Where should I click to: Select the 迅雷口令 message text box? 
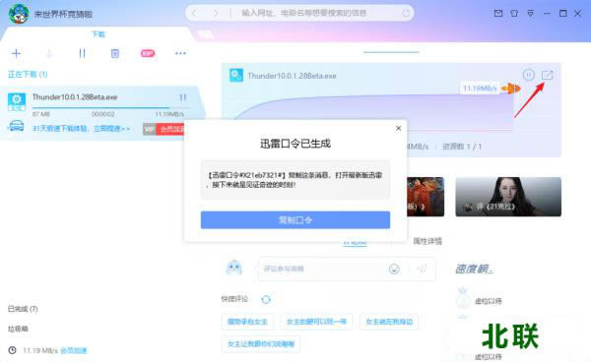[295, 180]
